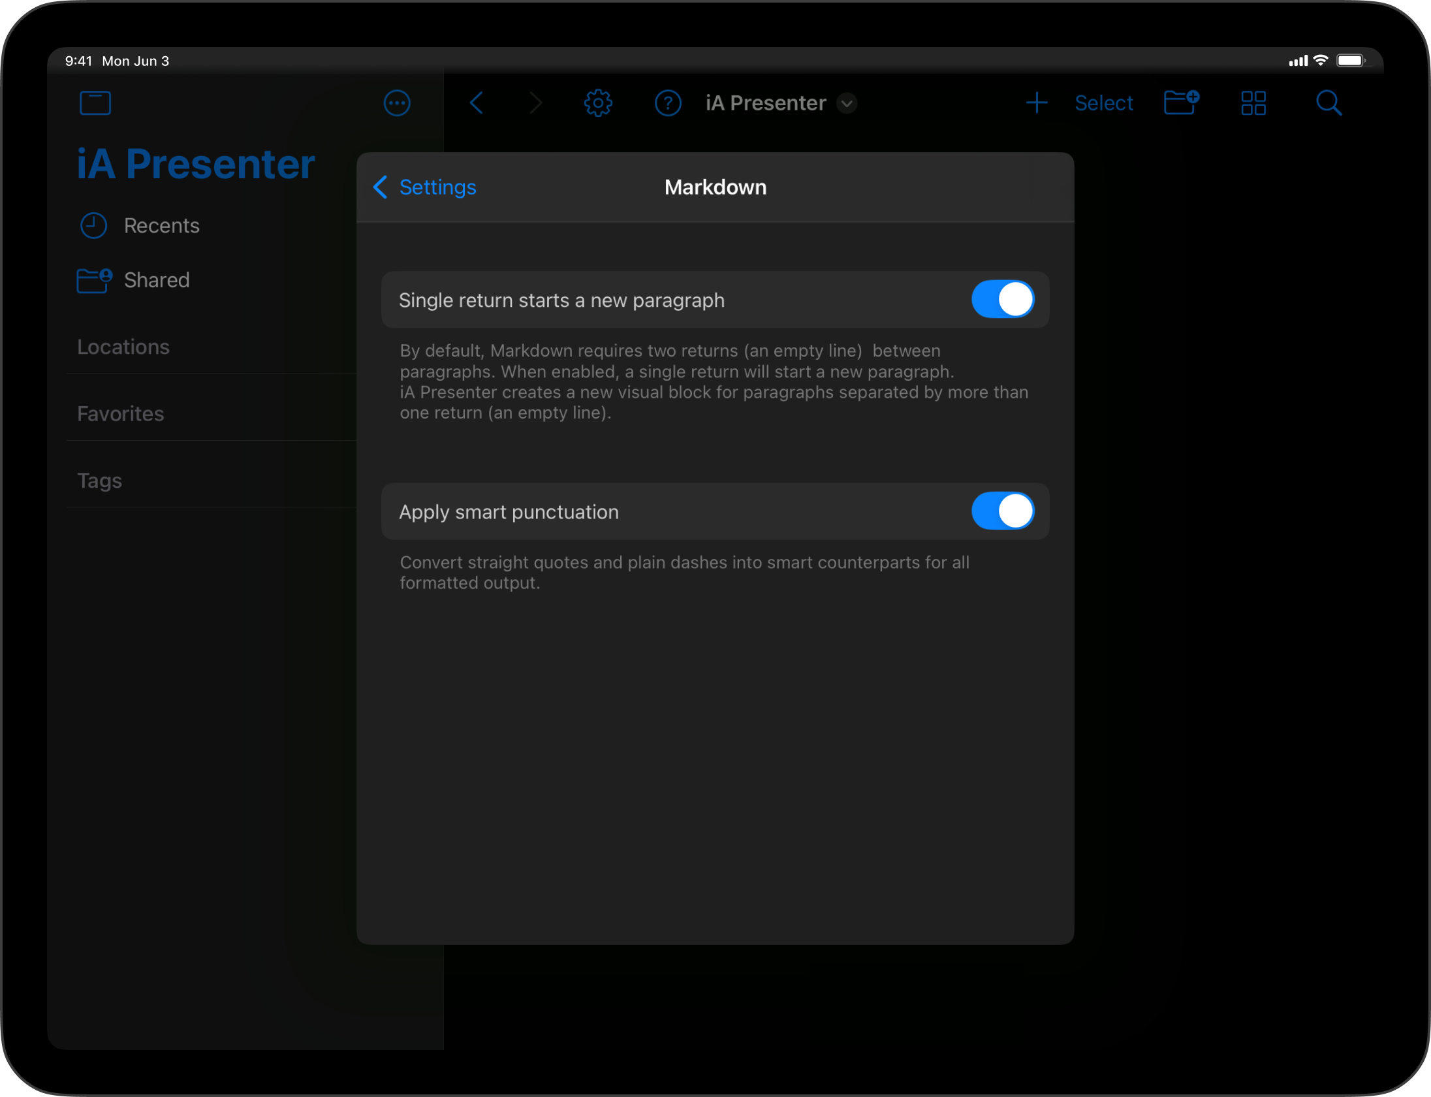The image size is (1431, 1097).
Task: Go back with the toolbar back arrow
Action: coord(477,103)
